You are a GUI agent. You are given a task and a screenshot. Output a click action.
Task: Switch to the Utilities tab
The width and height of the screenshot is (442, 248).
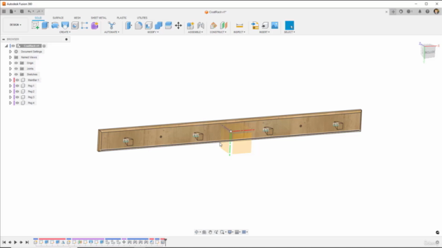click(142, 18)
